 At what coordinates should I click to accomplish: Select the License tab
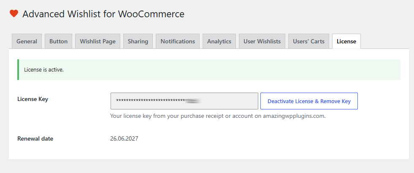tap(346, 41)
